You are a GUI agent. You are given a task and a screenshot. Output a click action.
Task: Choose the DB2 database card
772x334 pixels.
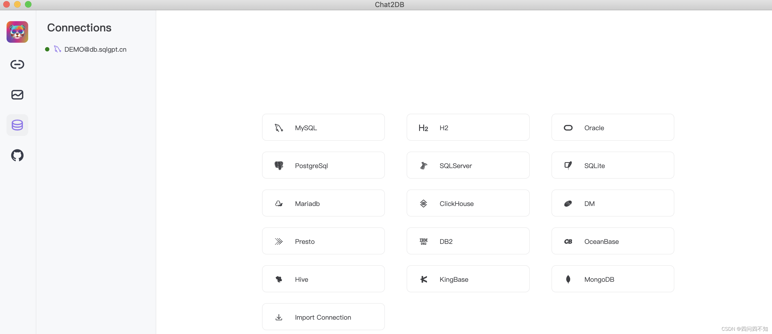pyautogui.click(x=468, y=241)
